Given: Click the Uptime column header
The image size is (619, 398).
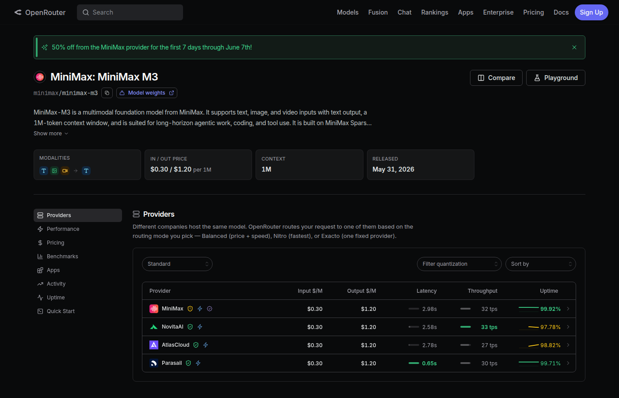Looking at the screenshot, I should [549, 291].
